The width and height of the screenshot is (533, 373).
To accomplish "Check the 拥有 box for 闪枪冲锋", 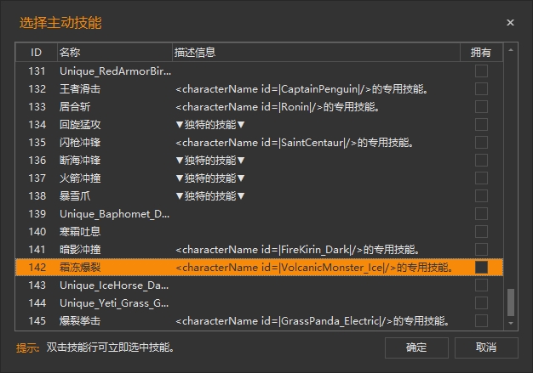I will tap(481, 143).
